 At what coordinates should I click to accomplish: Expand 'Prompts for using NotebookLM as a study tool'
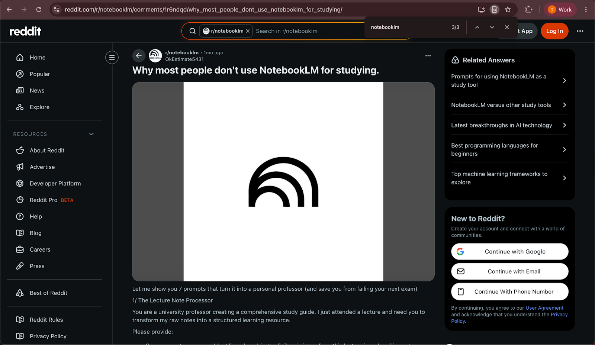tap(510, 81)
